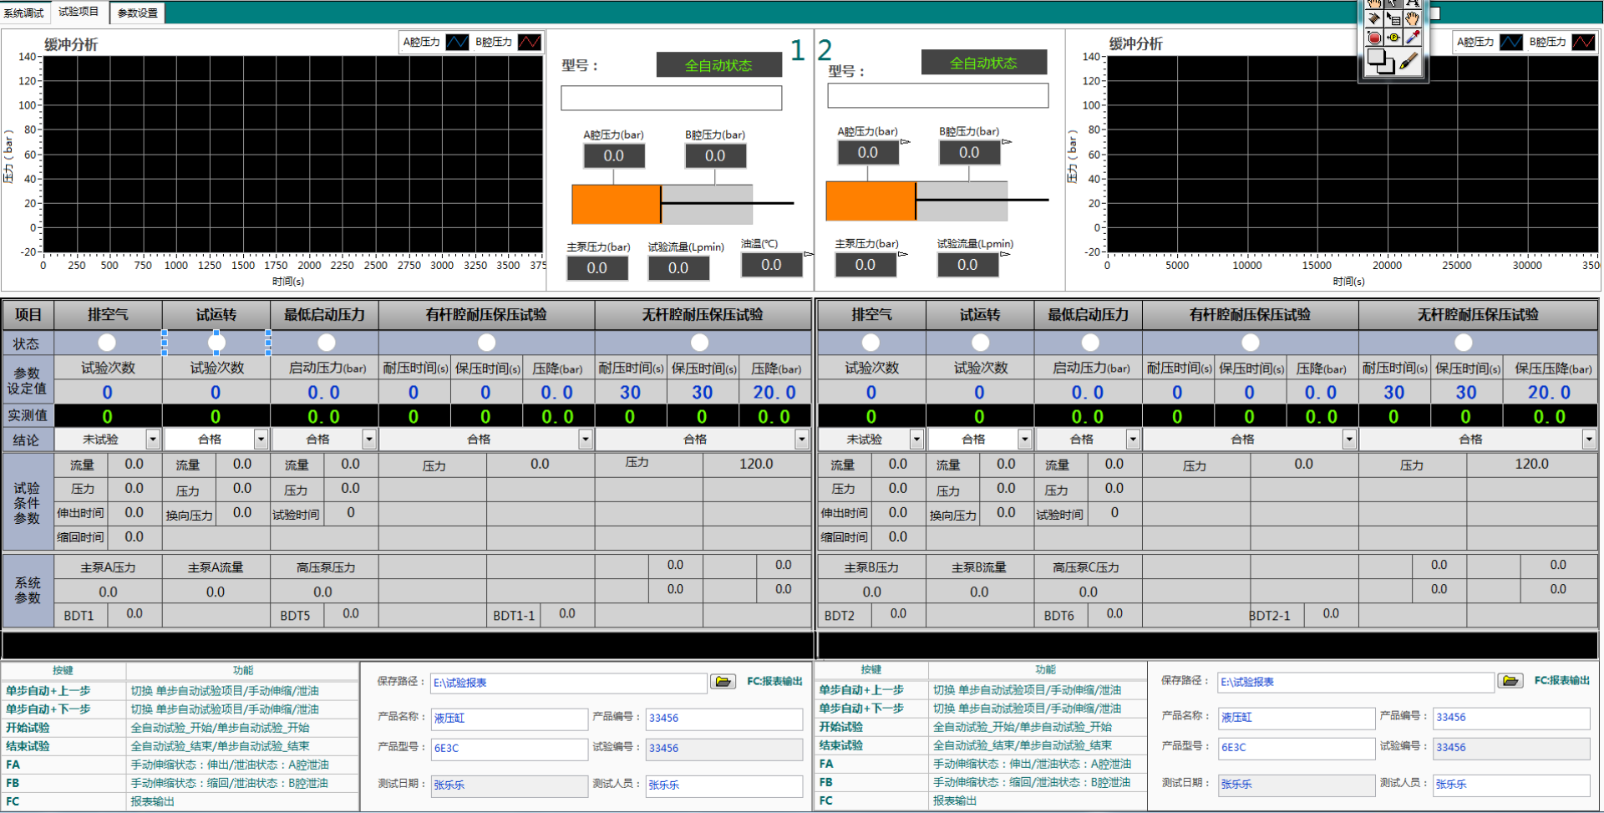Open right 无杆腔耐压保压试验 conclusion dropdown
1604x813 pixels.
(x=1588, y=440)
